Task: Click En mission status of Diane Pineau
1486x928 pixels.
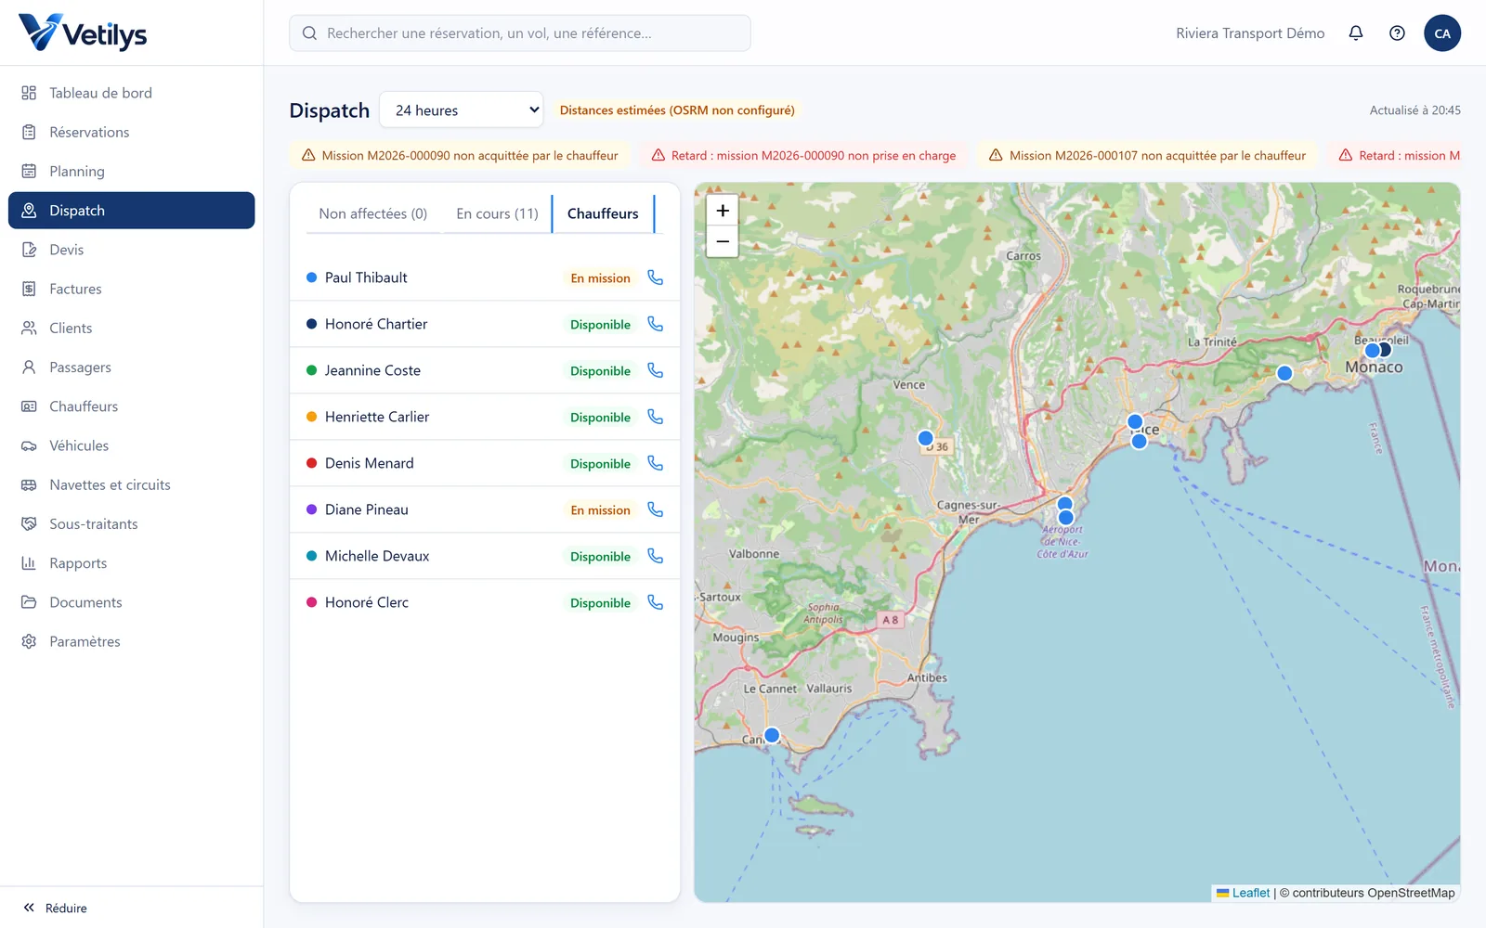Action: [600, 509]
